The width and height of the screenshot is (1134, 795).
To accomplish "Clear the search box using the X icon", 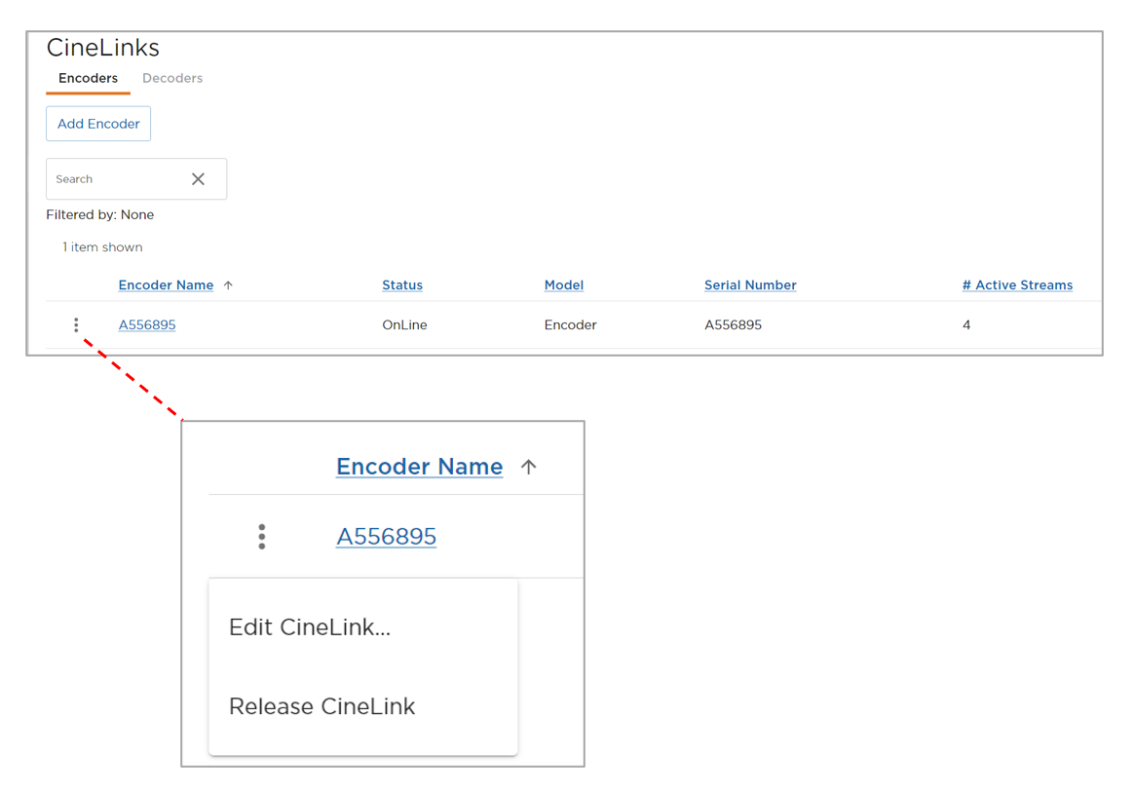I will pos(198,178).
